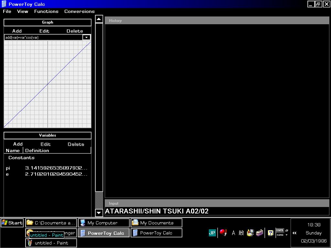Switch to the Messenger taskbar button

(x=70, y=233)
